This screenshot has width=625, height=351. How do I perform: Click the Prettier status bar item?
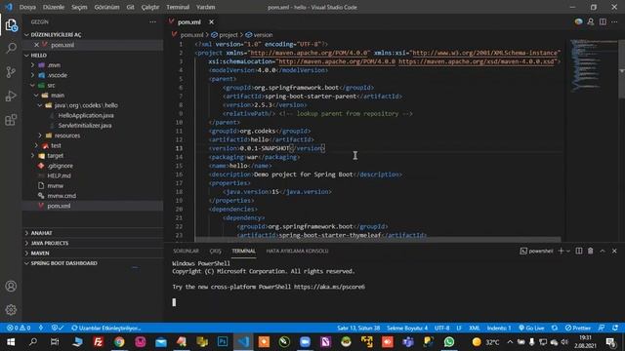coord(578,328)
